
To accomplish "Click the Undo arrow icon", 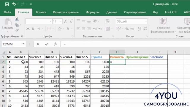I will coord(14,4).
